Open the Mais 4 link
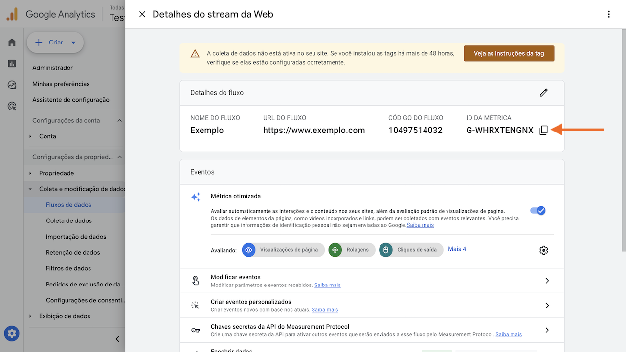626x352 pixels. 457,249
